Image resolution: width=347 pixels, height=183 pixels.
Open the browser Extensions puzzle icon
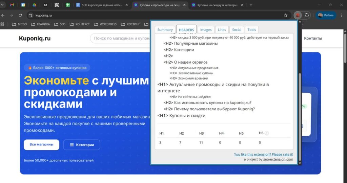click(307, 15)
